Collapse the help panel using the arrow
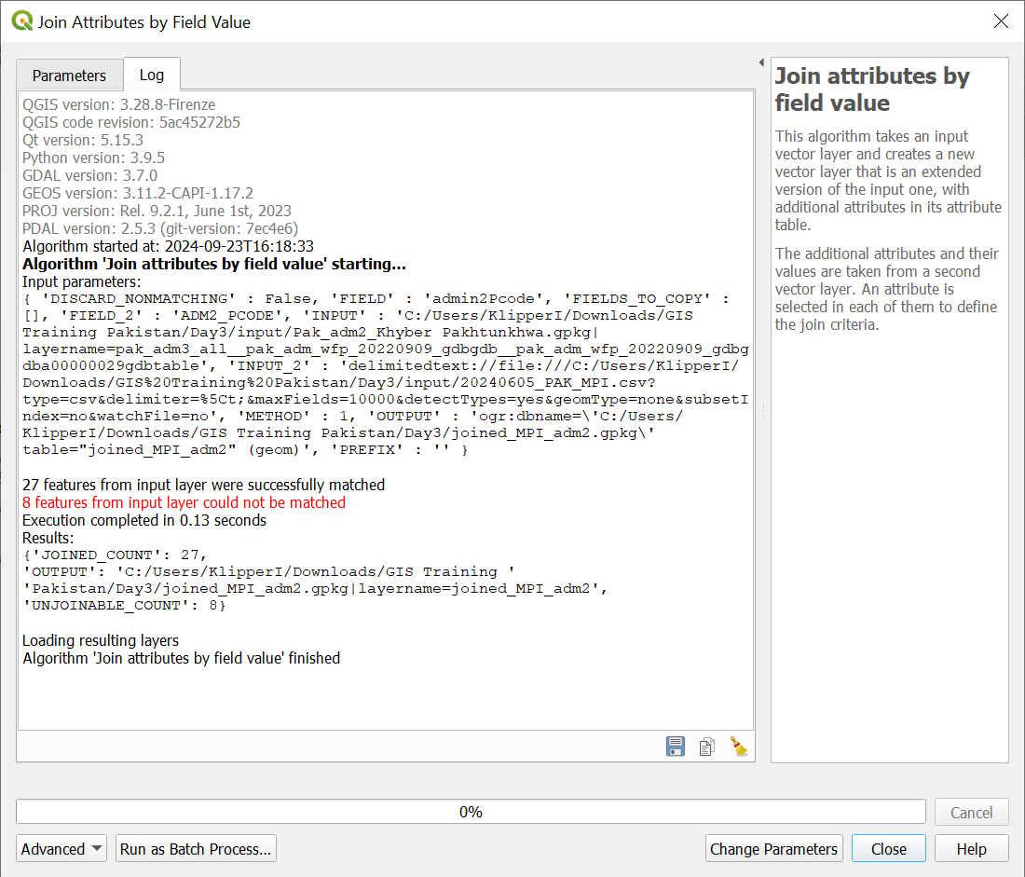This screenshot has width=1025, height=877. click(x=761, y=62)
